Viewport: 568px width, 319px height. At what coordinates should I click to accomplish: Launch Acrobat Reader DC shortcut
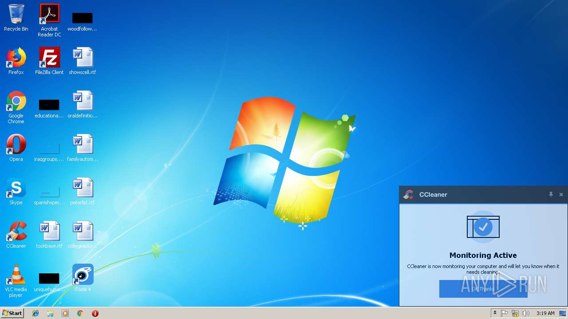pos(49,20)
